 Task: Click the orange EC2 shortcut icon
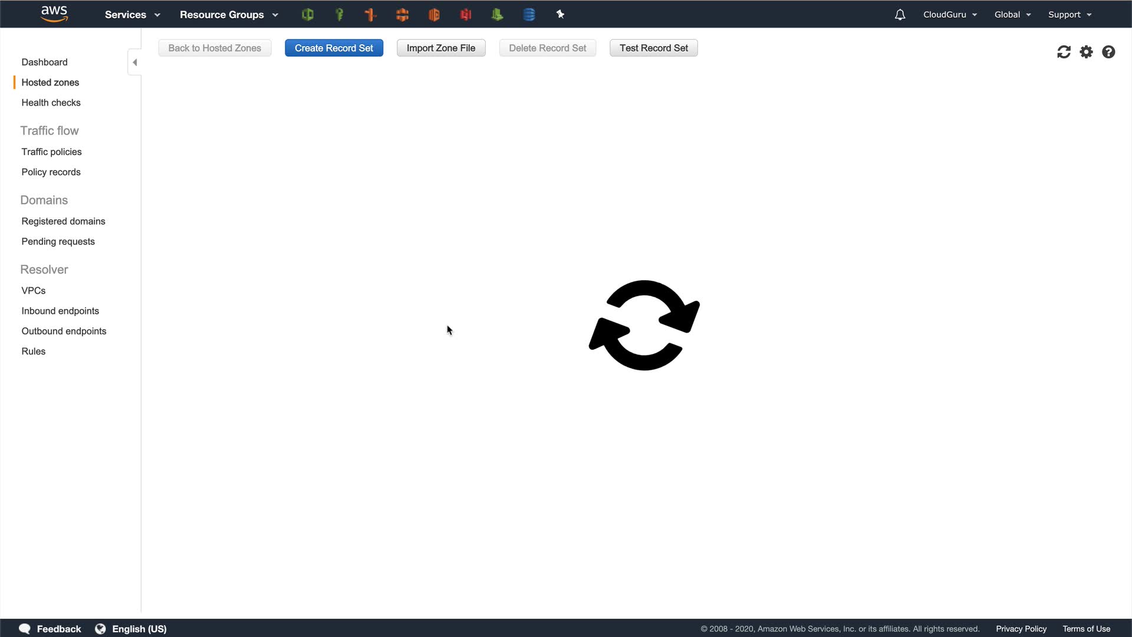[434, 15]
